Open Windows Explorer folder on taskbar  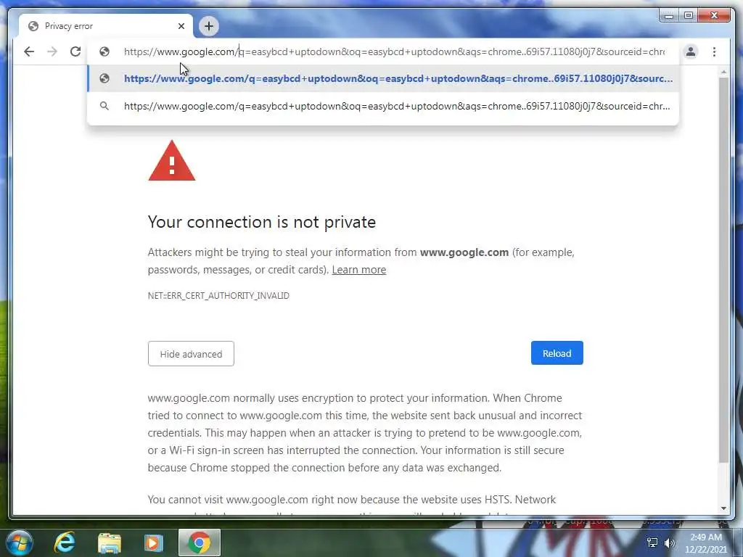[109, 542]
